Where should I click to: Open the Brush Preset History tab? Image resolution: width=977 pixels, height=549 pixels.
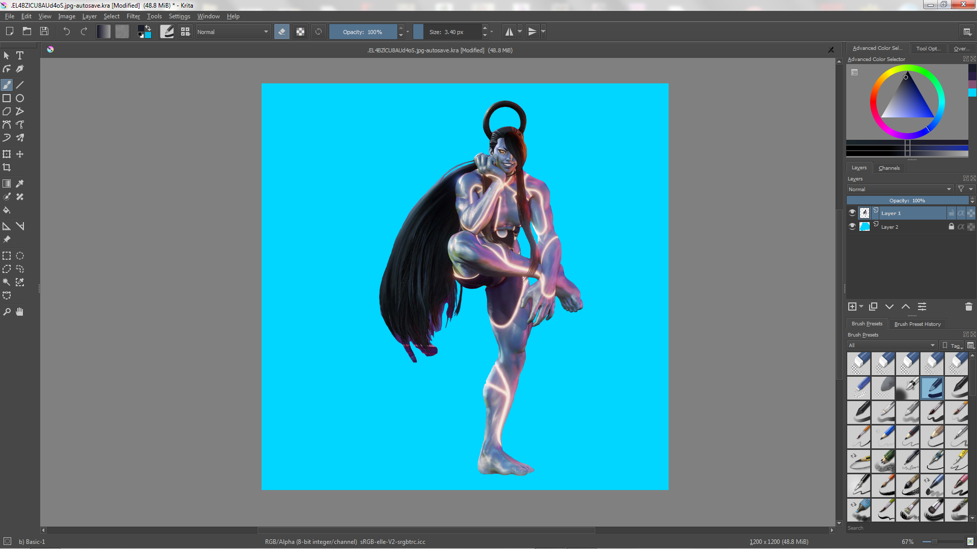[x=917, y=324]
